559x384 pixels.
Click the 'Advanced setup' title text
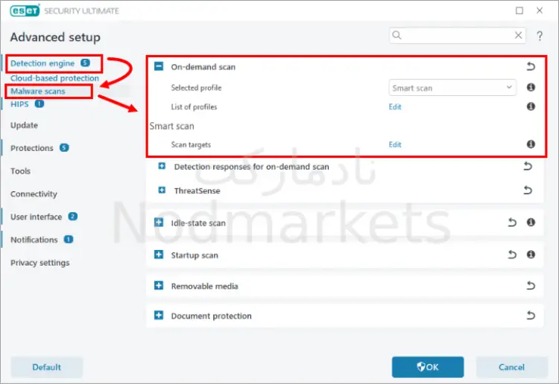click(55, 37)
